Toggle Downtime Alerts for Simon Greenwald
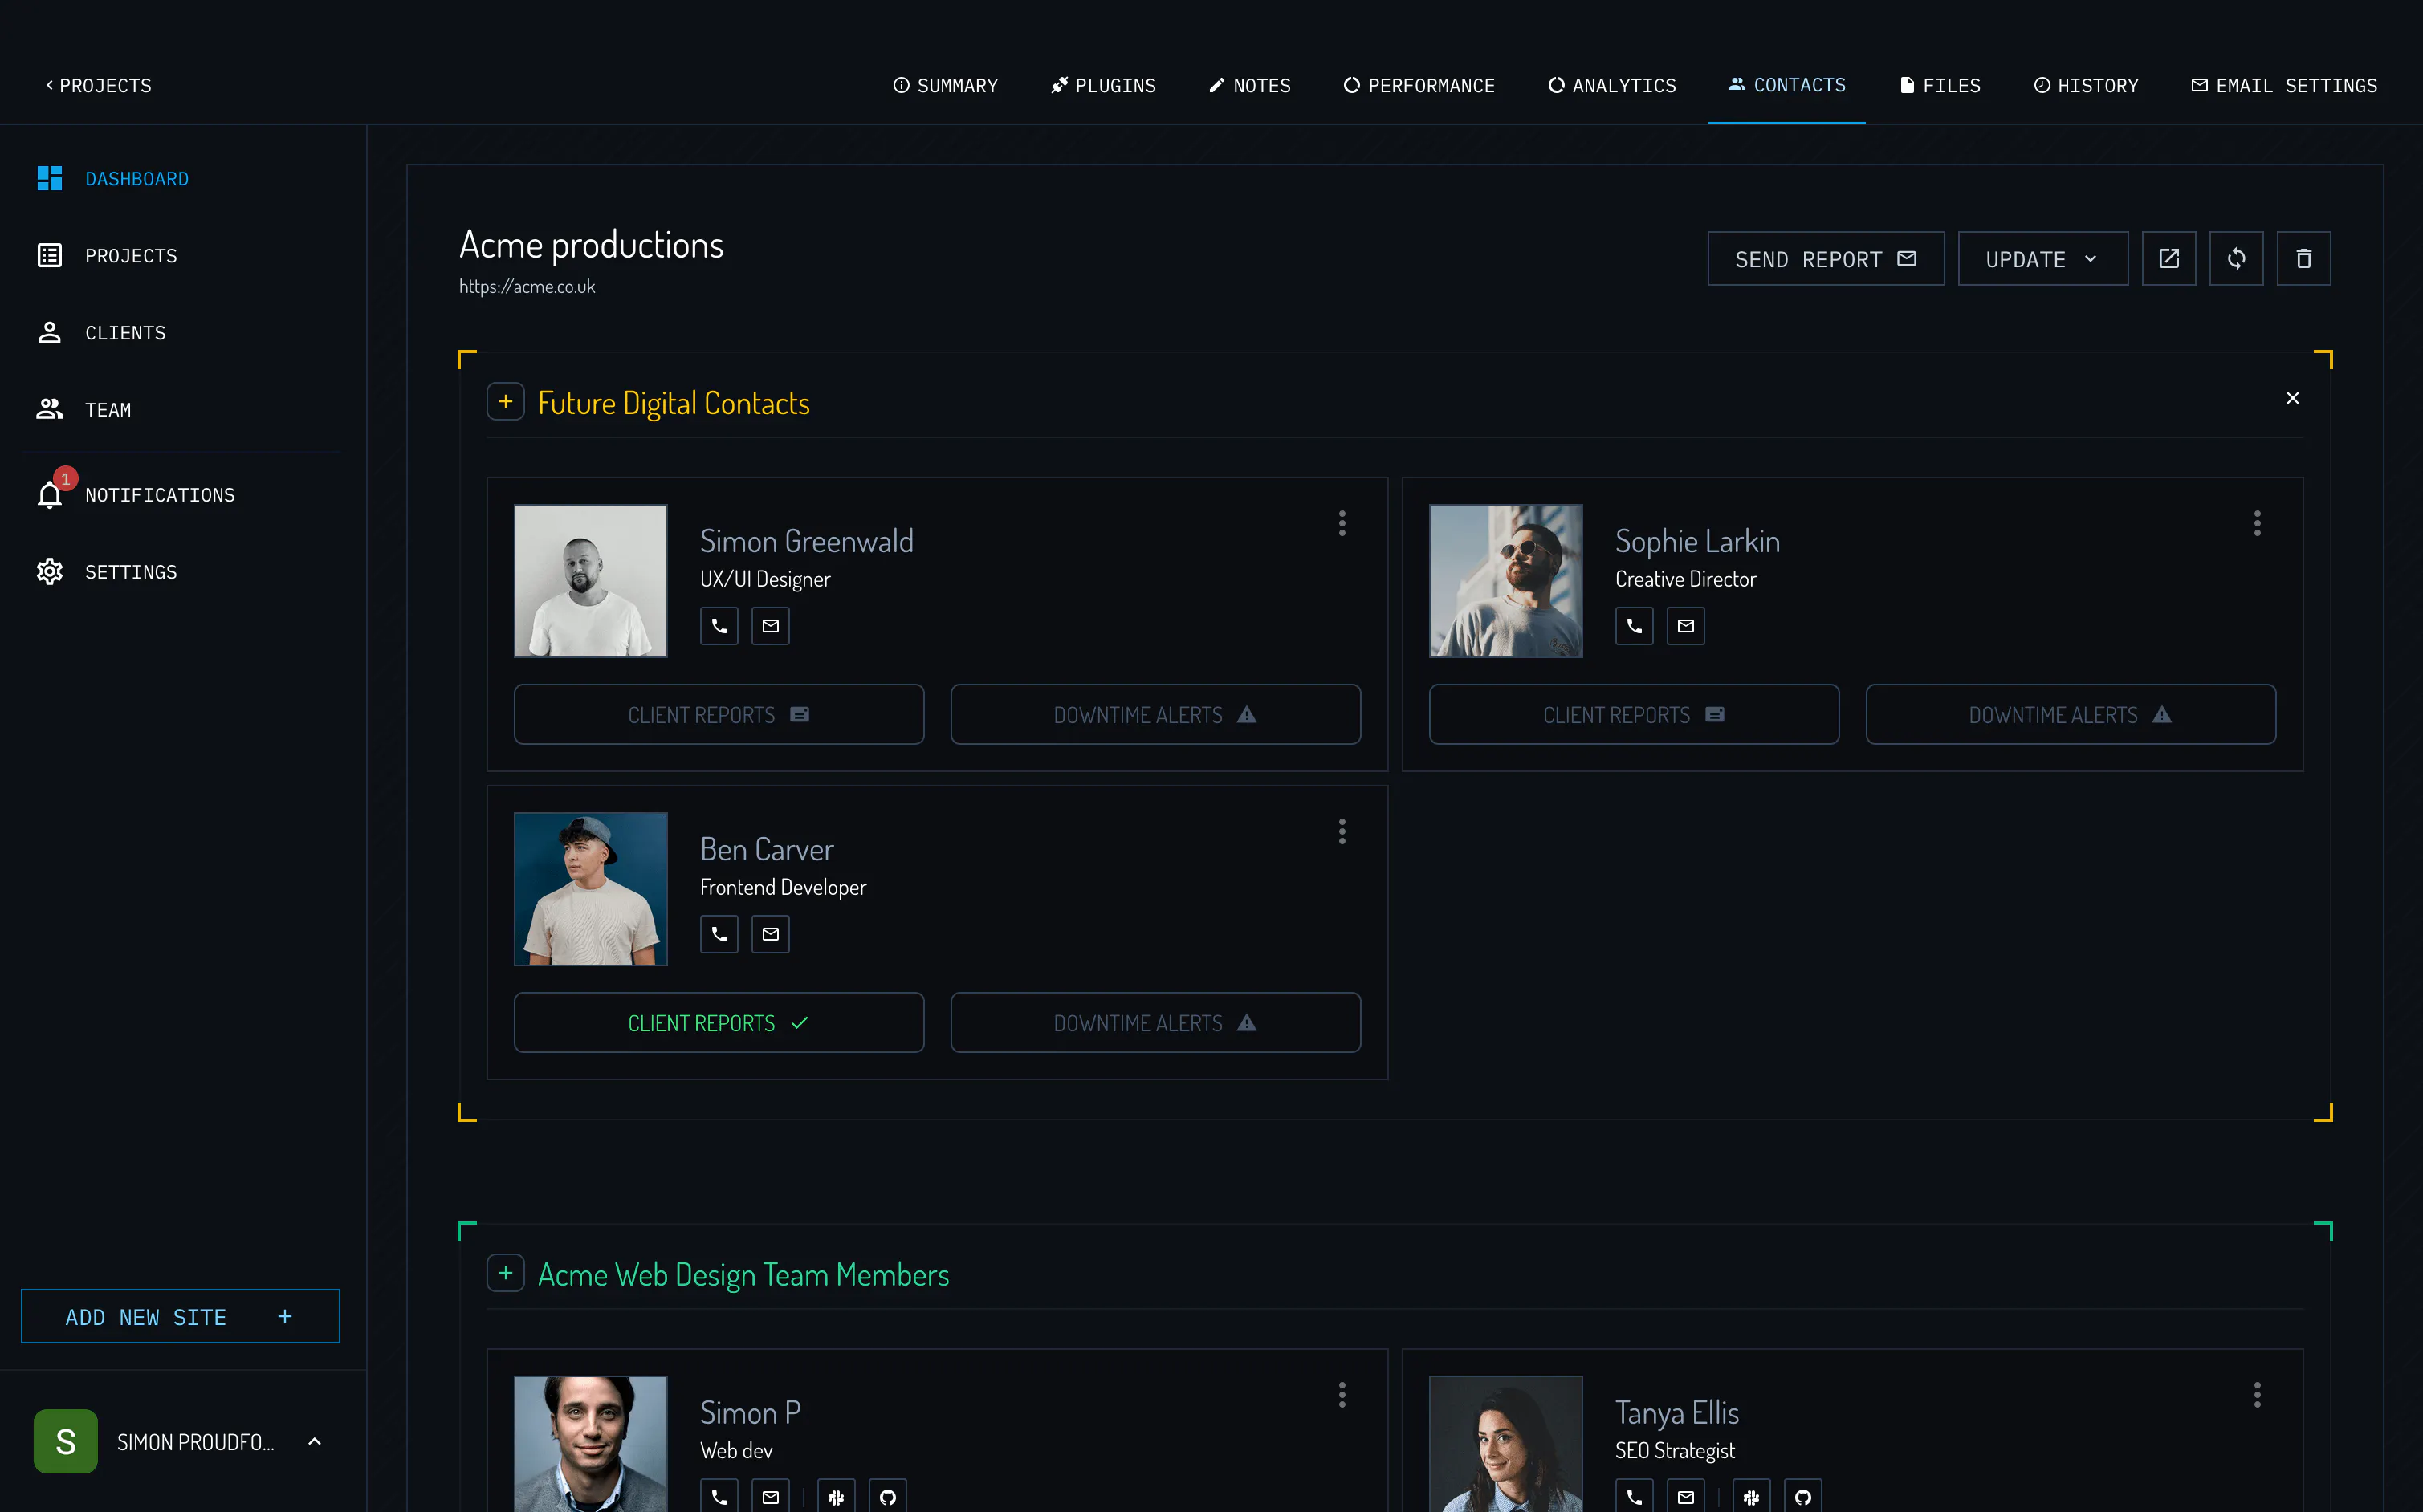 1155,714
